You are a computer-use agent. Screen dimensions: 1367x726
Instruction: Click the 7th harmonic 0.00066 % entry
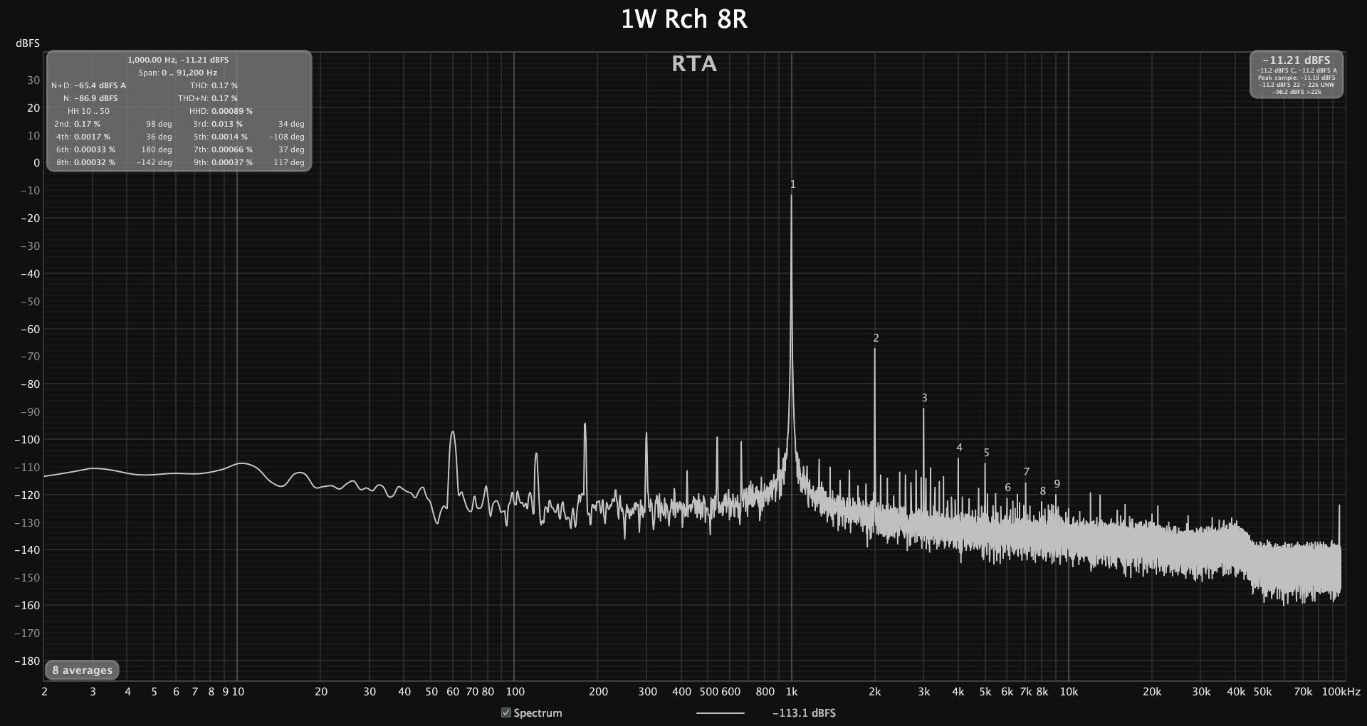223,149
